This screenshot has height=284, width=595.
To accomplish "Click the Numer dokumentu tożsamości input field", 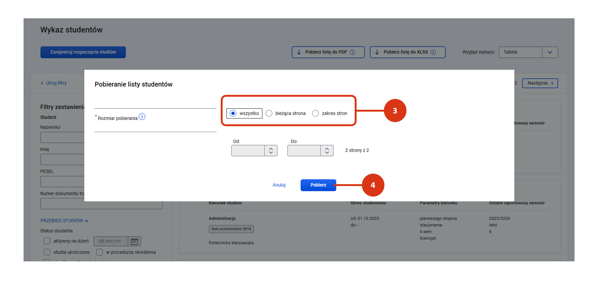I will [101, 205].
